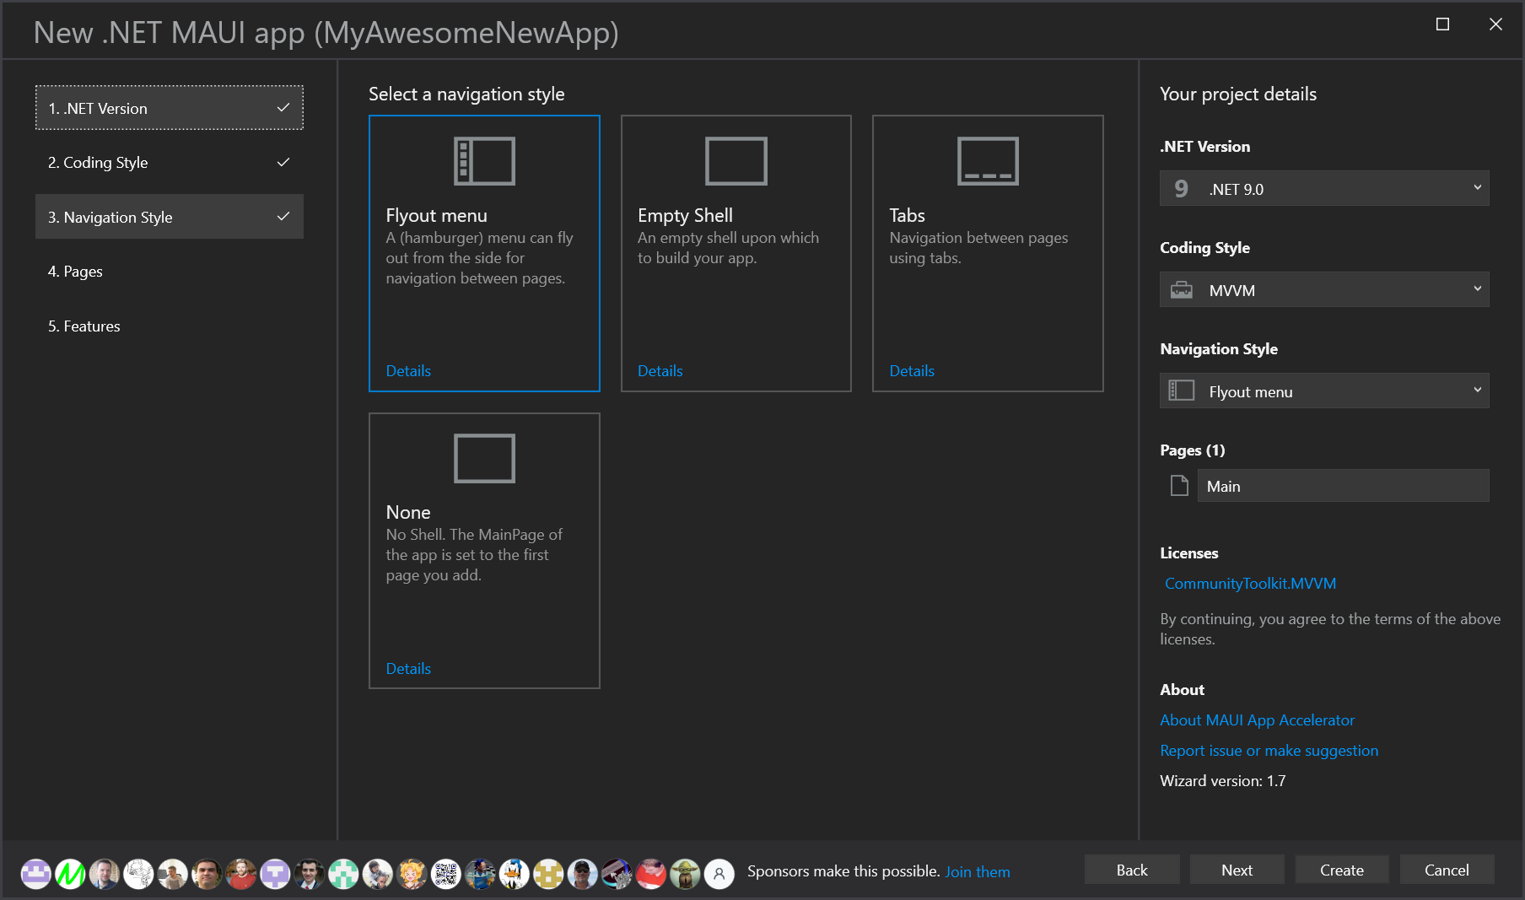
Task: Click the green M logo sponsor avatar
Action: click(x=70, y=874)
